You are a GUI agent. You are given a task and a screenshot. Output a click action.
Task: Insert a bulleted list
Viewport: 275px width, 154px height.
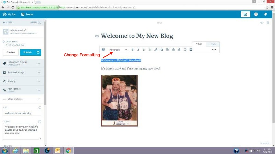point(144,50)
